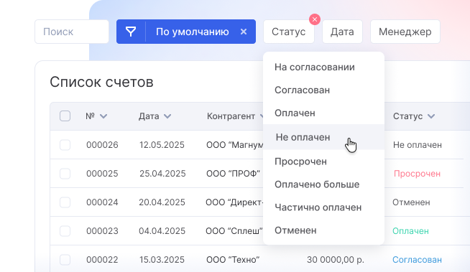Click invoice number 000026

pos(102,145)
